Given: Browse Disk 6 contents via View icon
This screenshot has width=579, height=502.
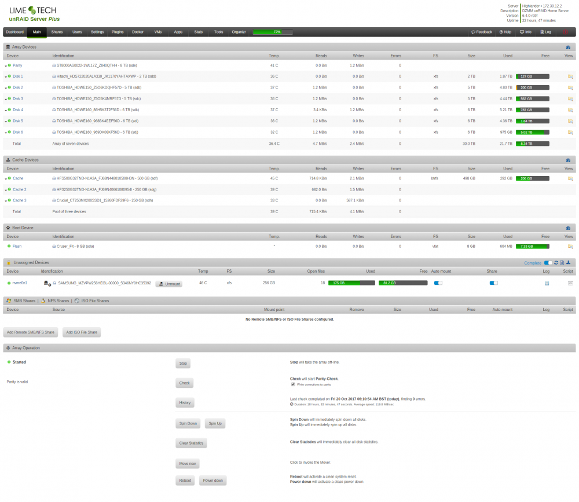Looking at the screenshot, I should (x=570, y=132).
